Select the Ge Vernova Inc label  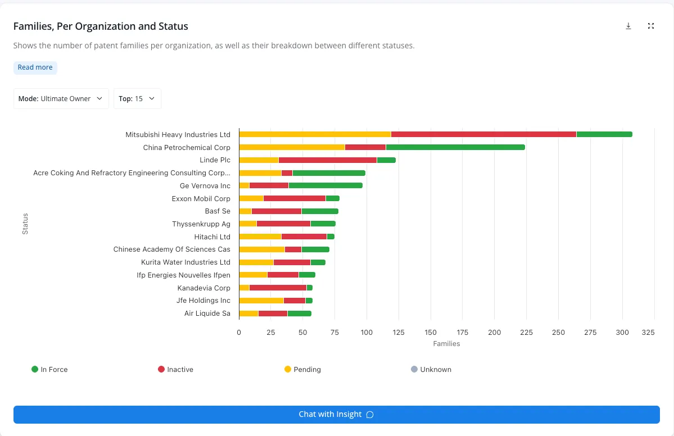pos(205,185)
